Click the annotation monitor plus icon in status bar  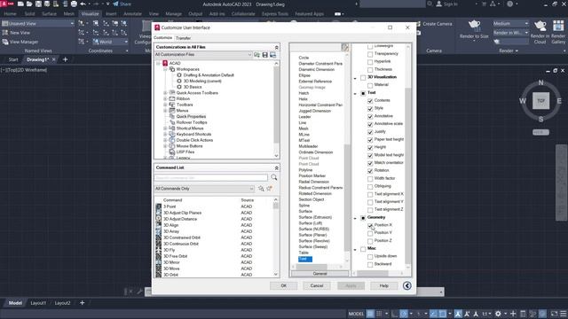tap(513, 314)
